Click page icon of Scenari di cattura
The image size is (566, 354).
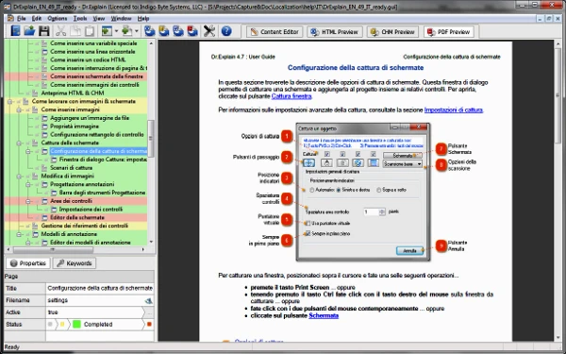[x=44, y=168]
